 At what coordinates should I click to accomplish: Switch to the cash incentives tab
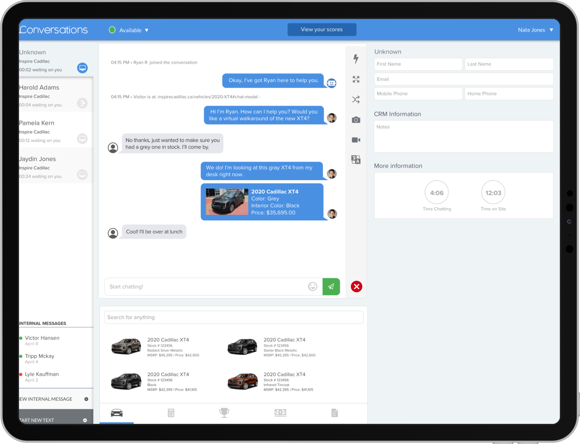[x=280, y=413]
